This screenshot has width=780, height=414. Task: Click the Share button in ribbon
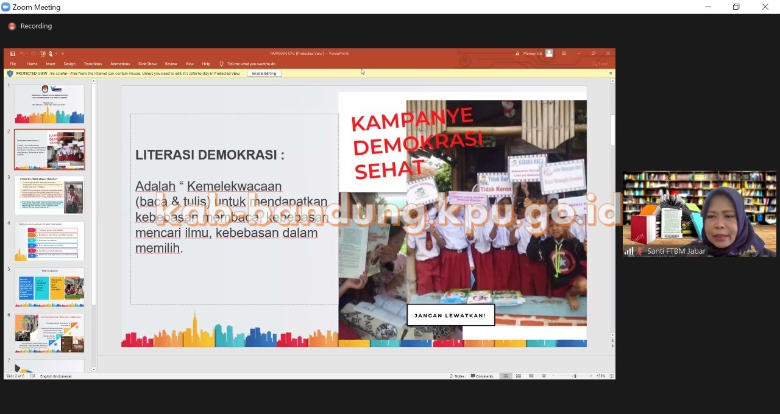point(600,64)
